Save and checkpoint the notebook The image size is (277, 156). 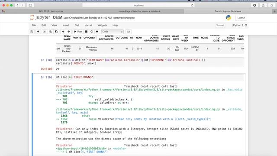pyautogui.click(x=32, y=32)
